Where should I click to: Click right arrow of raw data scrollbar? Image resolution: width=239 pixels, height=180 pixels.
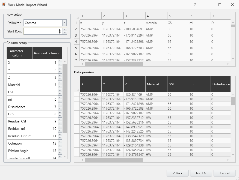(228, 64)
